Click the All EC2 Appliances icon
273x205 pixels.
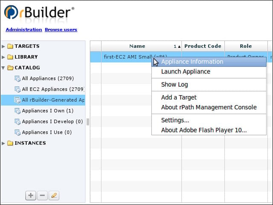(17, 89)
